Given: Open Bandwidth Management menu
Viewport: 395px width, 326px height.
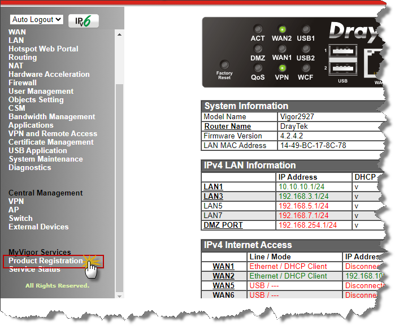Looking at the screenshot, I should click(x=52, y=116).
